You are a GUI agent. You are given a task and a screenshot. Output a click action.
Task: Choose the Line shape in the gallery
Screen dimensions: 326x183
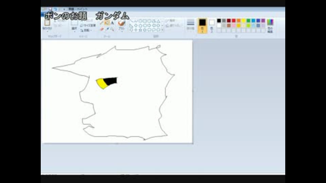(x=131, y=21)
